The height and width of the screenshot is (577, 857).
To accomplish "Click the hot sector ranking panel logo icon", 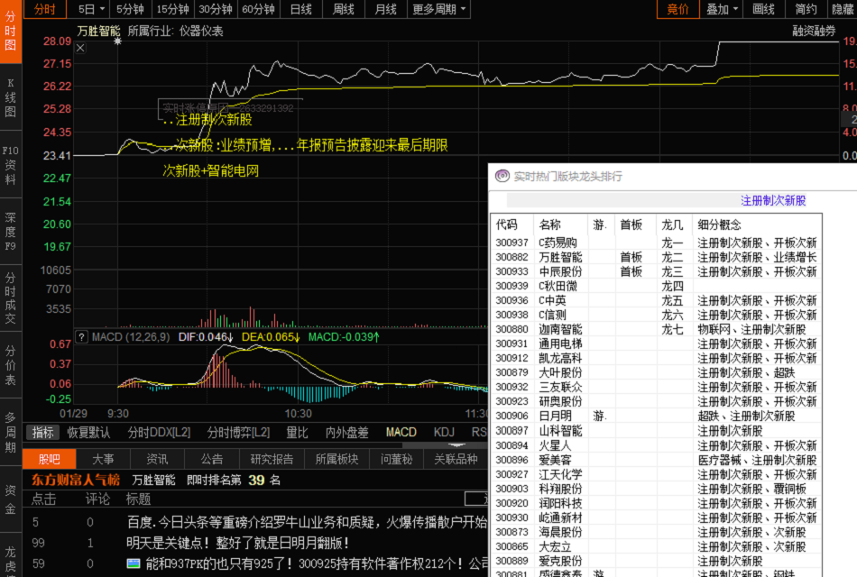I will pyautogui.click(x=502, y=176).
